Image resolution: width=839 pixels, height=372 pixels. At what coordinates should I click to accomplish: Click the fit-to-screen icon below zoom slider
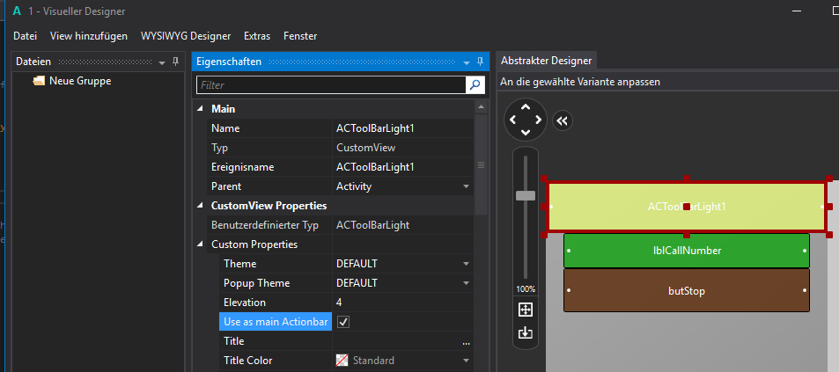click(526, 310)
